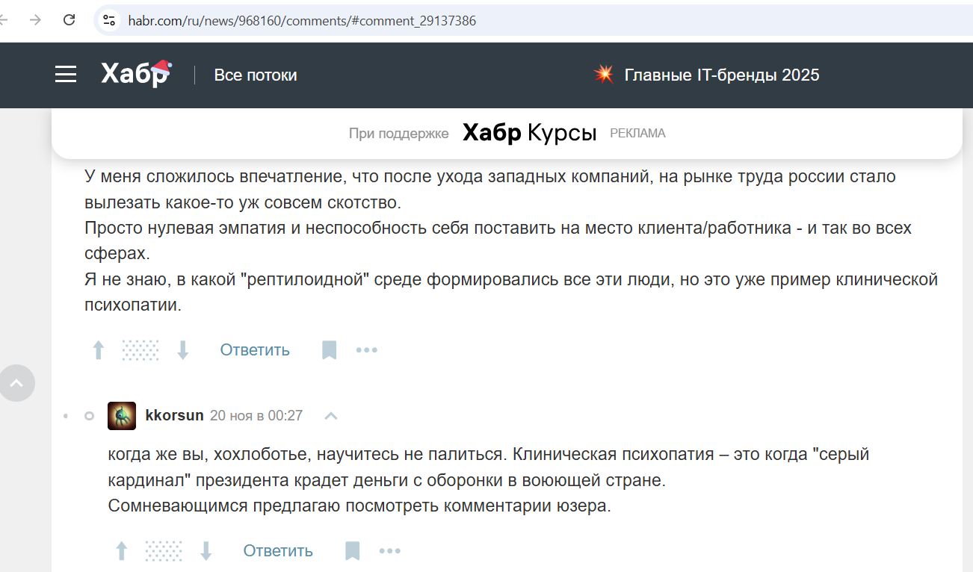Reply to the first comment via "Ответить"

pos(254,349)
